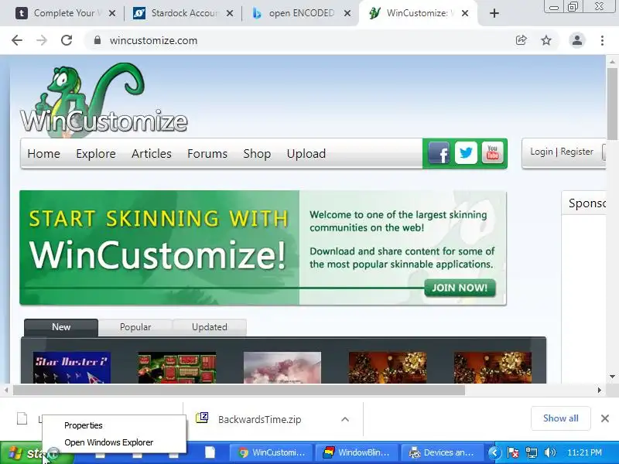
Task: Share this page using share icon
Action: click(521, 40)
